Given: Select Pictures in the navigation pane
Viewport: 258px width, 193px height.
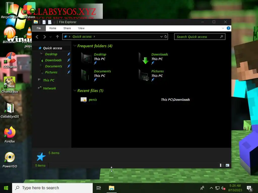Looking at the screenshot, I should tap(51, 72).
